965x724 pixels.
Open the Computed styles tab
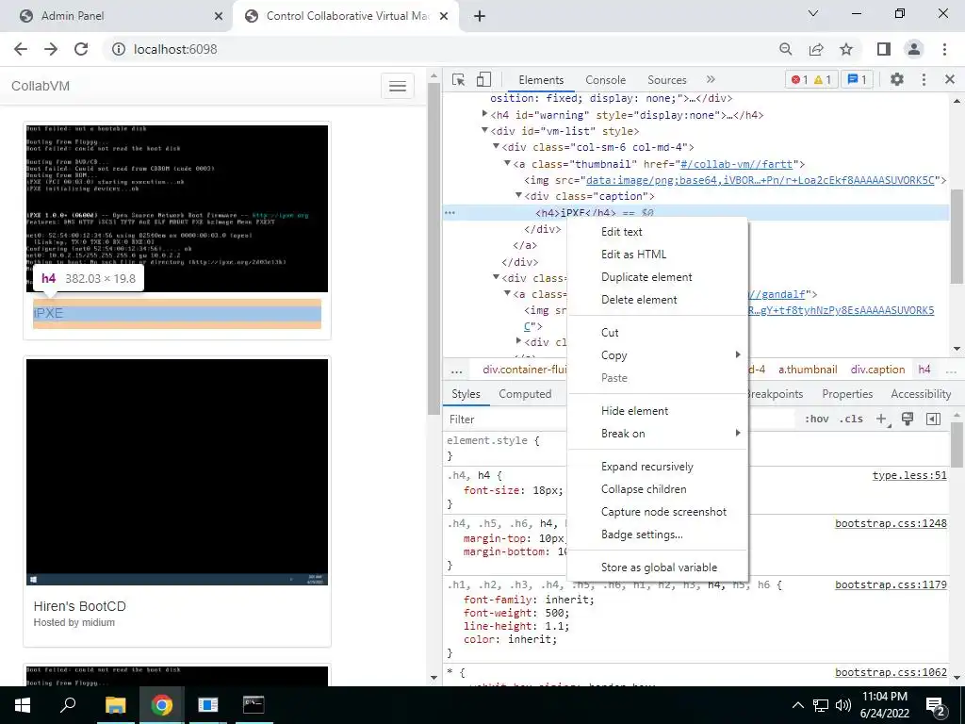pos(525,394)
